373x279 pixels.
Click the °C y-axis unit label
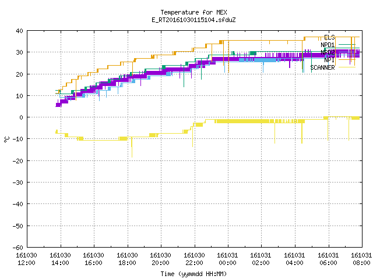coord(6,139)
